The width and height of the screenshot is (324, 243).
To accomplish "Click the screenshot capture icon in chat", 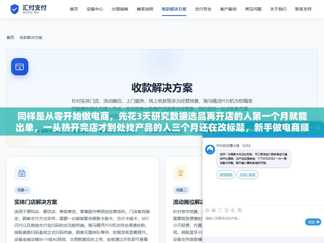I will 220,210.
